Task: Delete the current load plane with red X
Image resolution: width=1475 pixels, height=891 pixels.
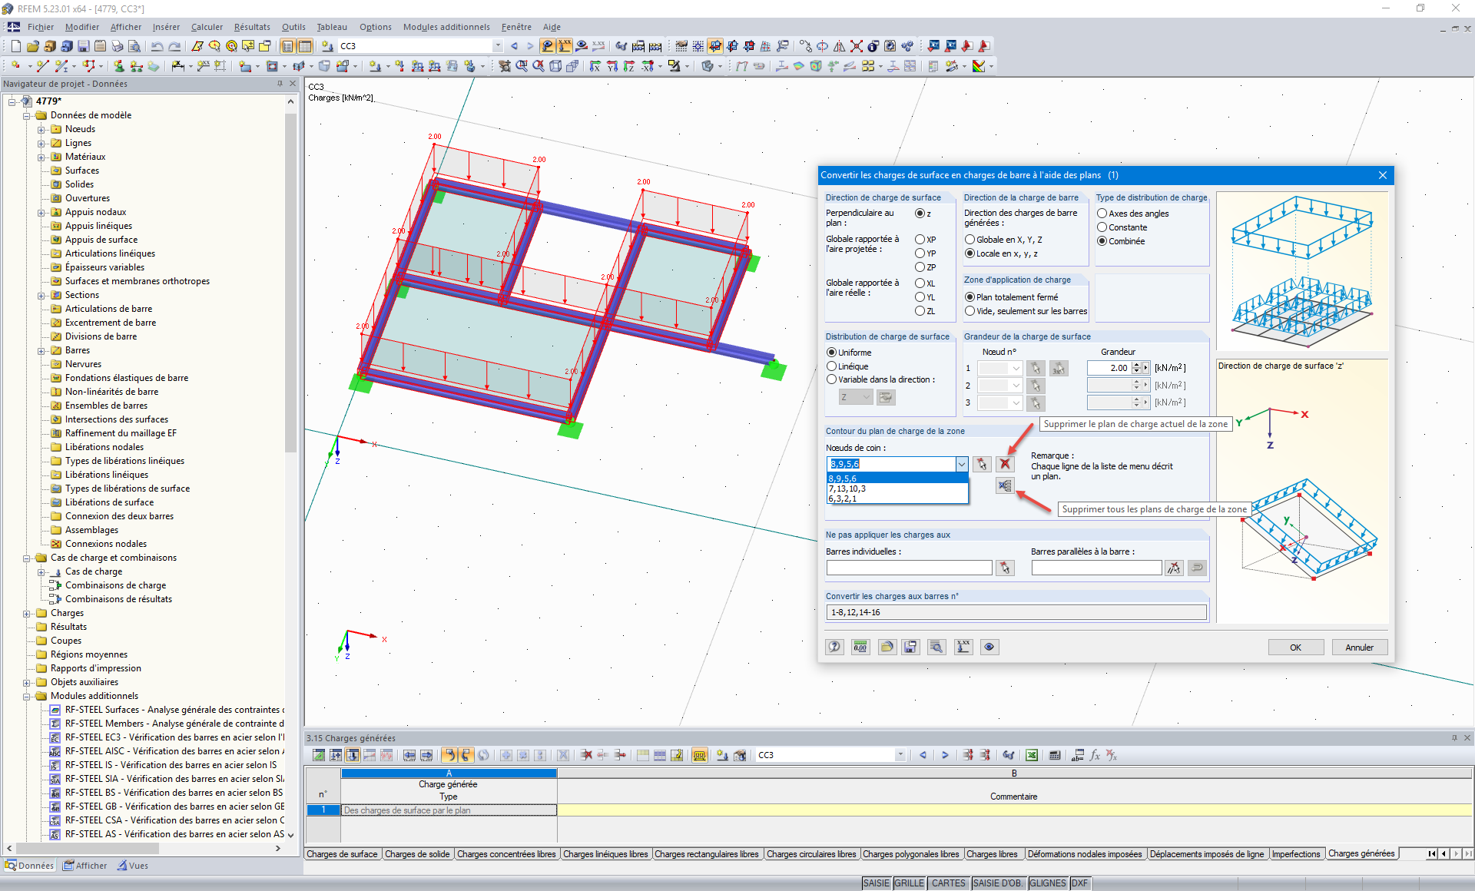Action: point(1005,464)
